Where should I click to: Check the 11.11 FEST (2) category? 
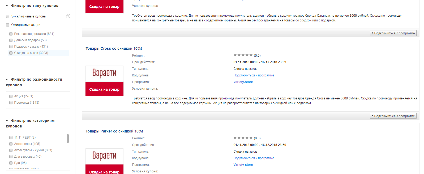pyautogui.click(x=11, y=138)
